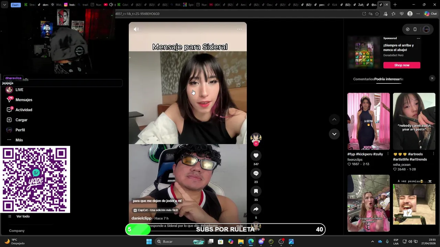Click the Shop now button
Screen dimensions: 440x247
(x=401, y=65)
